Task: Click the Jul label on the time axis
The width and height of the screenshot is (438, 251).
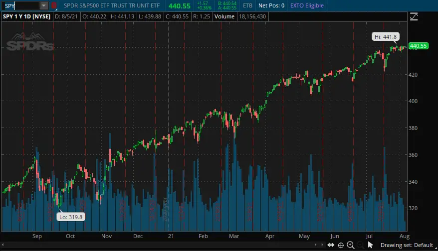Action: [369, 236]
